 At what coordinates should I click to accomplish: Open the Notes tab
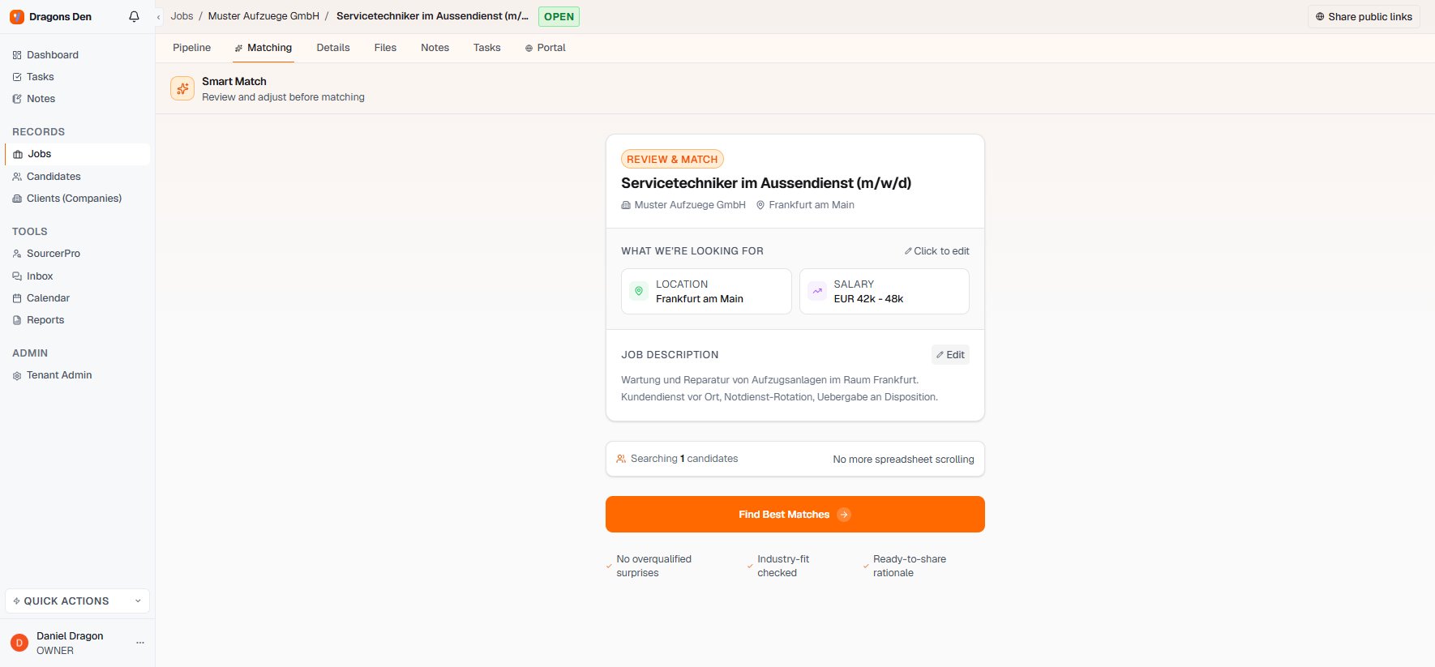pyautogui.click(x=435, y=48)
